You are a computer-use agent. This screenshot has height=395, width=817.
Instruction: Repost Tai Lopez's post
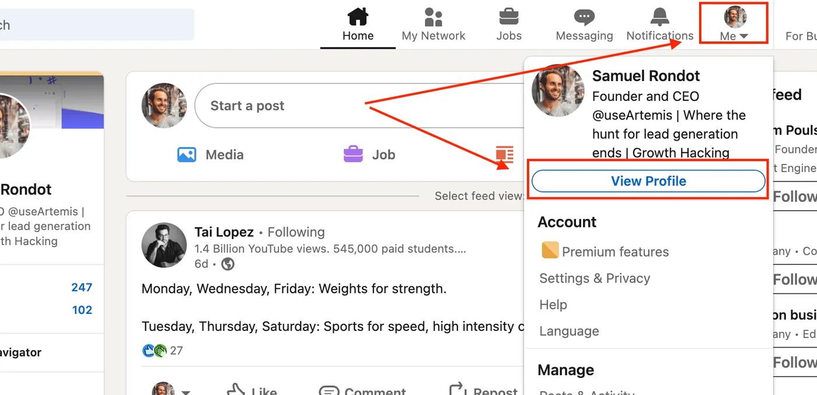point(483,390)
